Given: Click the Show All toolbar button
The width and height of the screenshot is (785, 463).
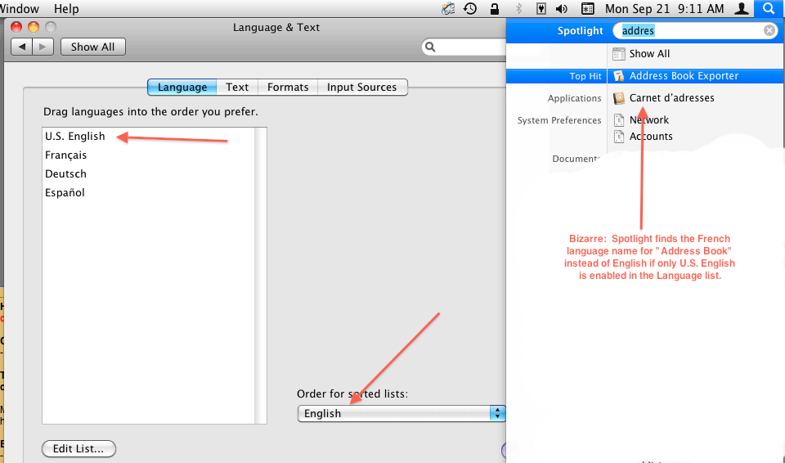Looking at the screenshot, I should (x=92, y=47).
